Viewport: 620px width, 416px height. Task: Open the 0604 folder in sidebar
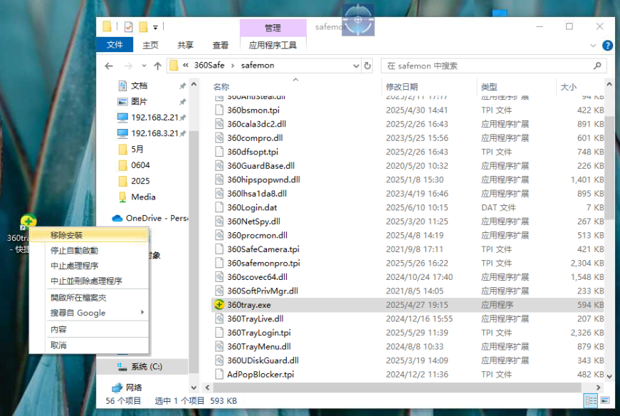pos(140,165)
